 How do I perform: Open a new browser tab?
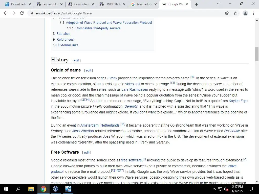point(196,4)
